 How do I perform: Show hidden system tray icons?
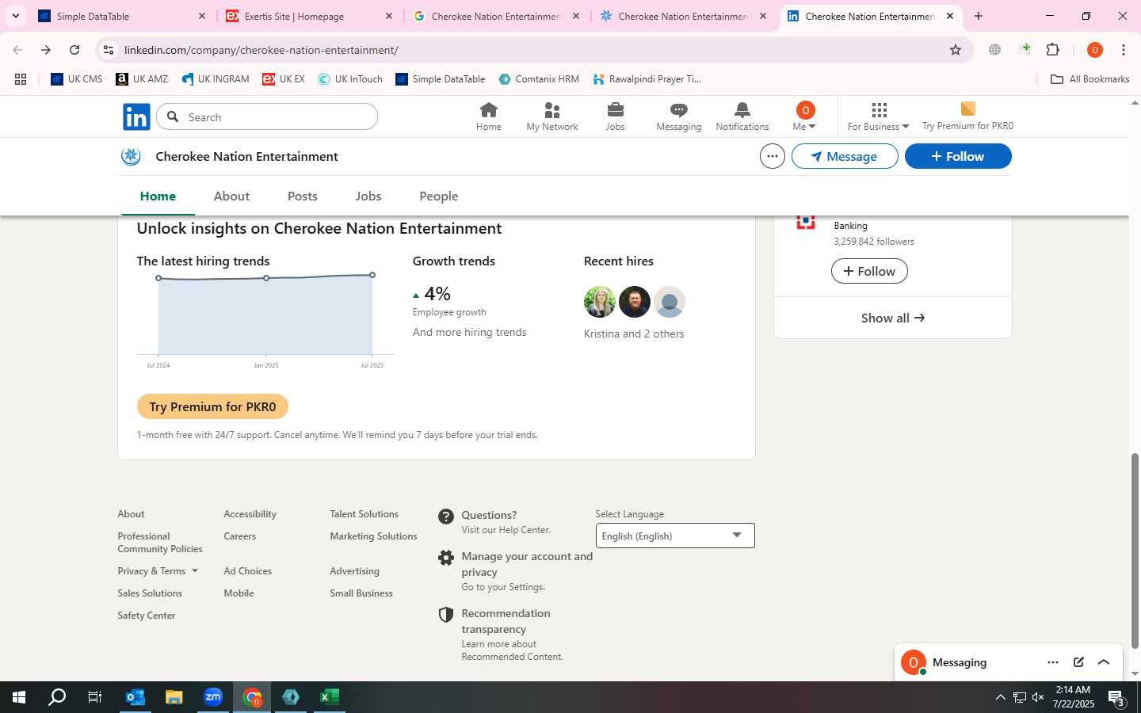click(x=1000, y=697)
